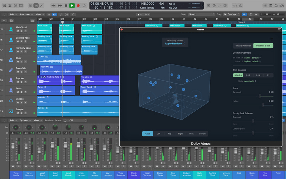Open the Editors pencil icon
This screenshot has width=286, height=179.
41,5
